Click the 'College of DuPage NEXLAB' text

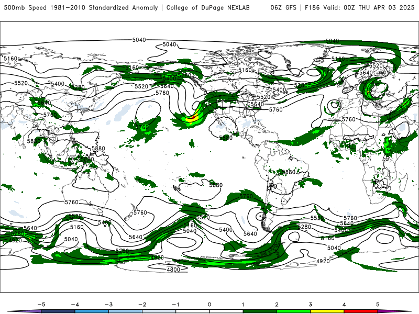tap(208, 7)
